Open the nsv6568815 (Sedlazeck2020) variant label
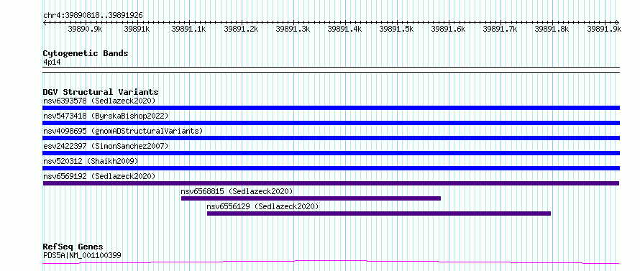The image size is (640, 271). (x=237, y=191)
